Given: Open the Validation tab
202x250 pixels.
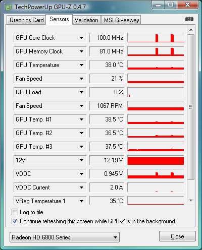Looking at the screenshot, I should pyautogui.click(x=86, y=20).
